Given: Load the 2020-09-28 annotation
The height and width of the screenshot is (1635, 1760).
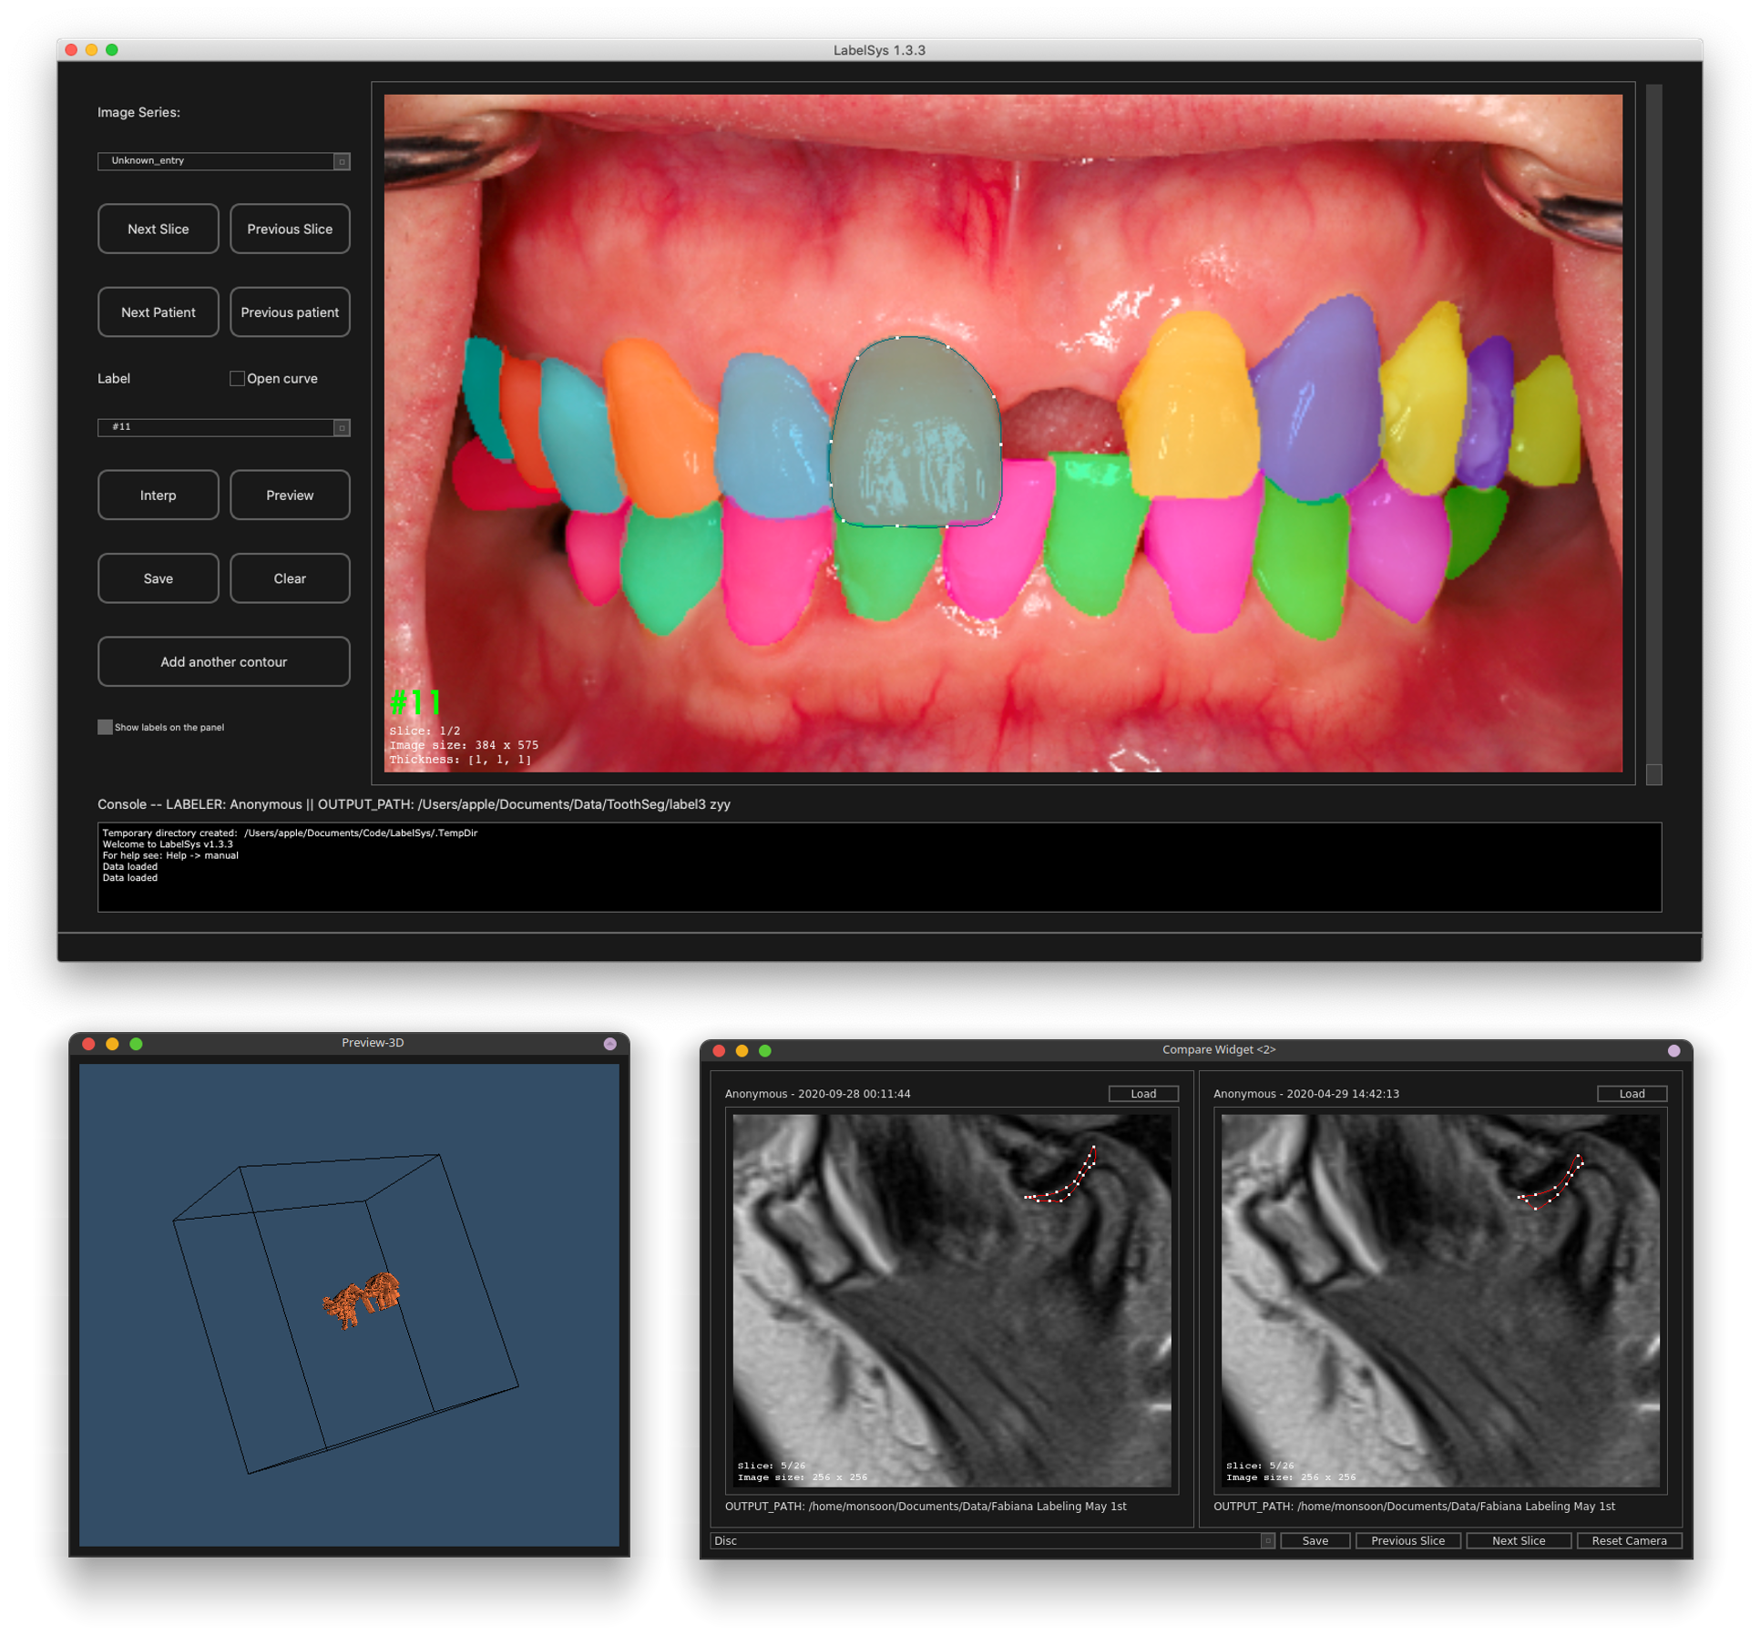Looking at the screenshot, I should (x=1142, y=1093).
